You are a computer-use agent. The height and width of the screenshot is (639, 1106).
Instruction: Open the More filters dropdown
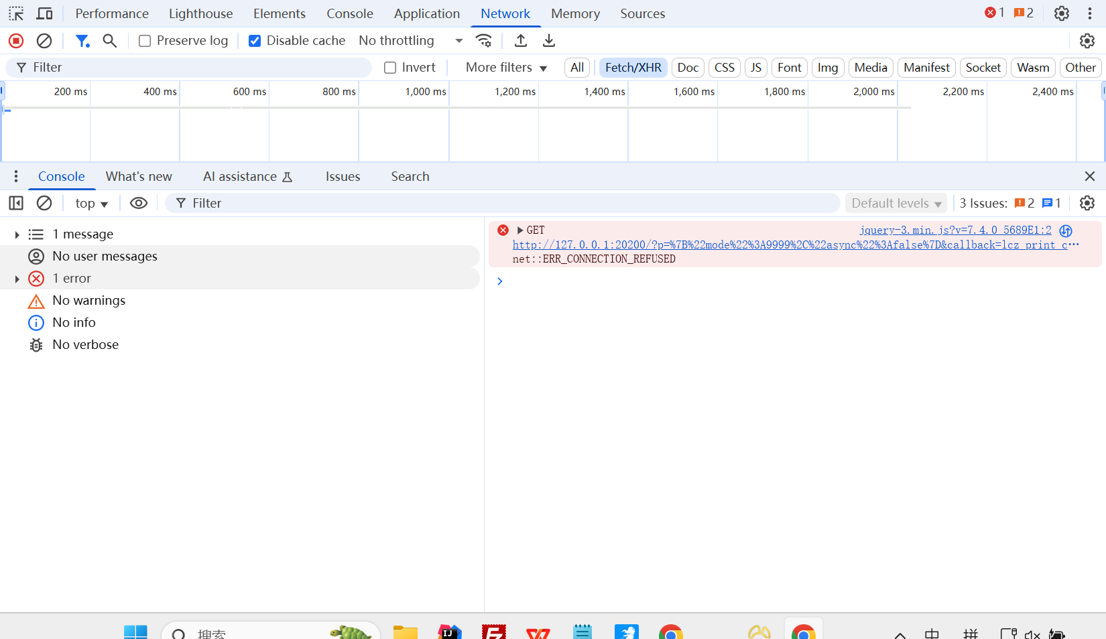506,68
